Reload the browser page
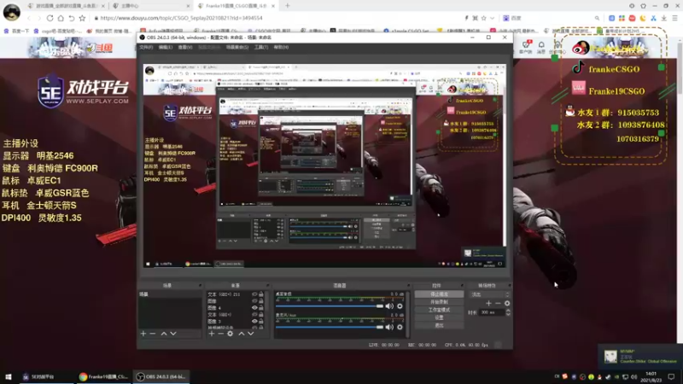 click(x=50, y=18)
